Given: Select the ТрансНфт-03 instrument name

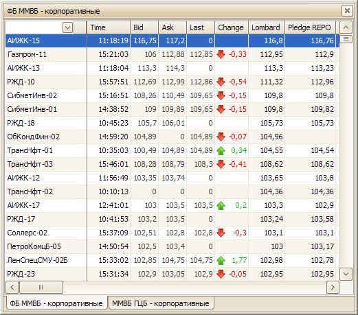Looking at the screenshot, I should [x=30, y=164].
